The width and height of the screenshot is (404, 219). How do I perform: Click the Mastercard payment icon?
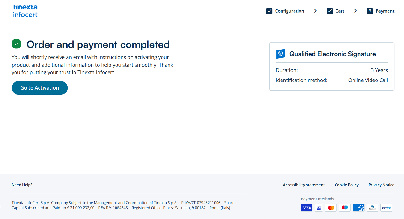pos(331,208)
